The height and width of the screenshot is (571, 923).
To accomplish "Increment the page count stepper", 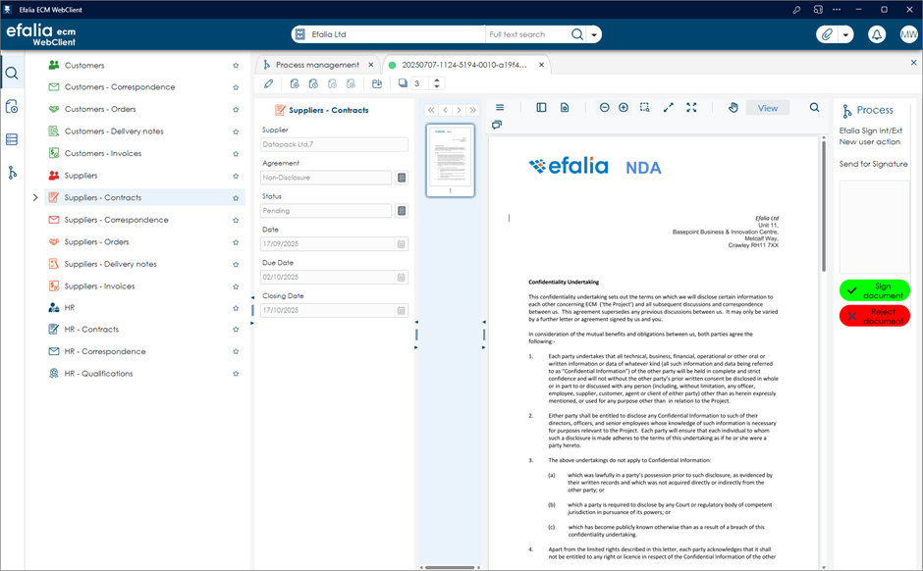I will pyautogui.click(x=437, y=80).
